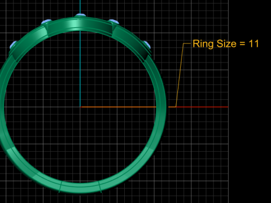Image resolution: width=271 pixels, height=203 pixels.
Task: Click the green ring band's bottom shank section
Action: coord(80,187)
